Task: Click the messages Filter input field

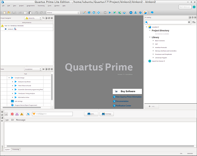Action: click(x=52, y=114)
